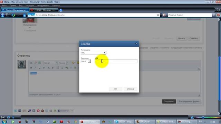The image size is (221, 124).
Task: Open the search engine selector icon
Action: [165, 15]
